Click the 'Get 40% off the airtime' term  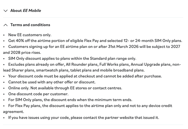pyautogui.click(x=95, y=41)
